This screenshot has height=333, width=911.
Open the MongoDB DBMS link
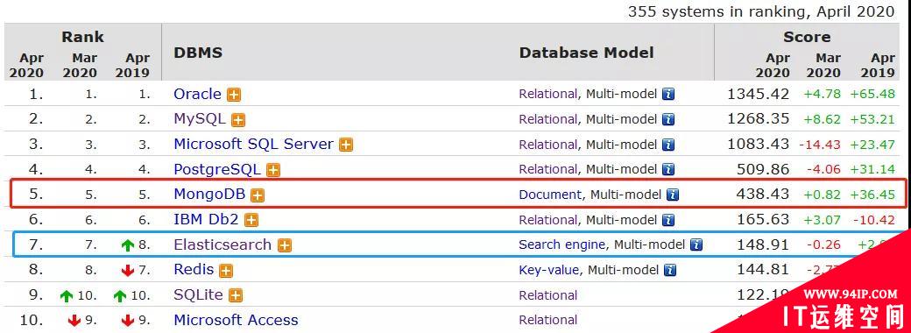pyautogui.click(x=209, y=195)
